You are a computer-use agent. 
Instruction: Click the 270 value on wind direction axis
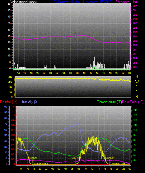[10, 82]
